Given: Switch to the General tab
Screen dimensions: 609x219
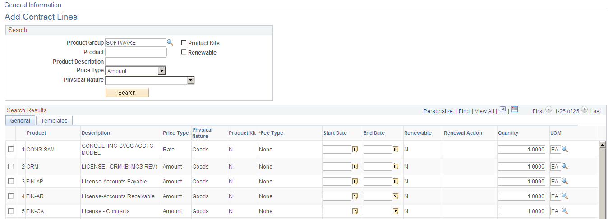Looking at the screenshot, I should pyautogui.click(x=20, y=120).
